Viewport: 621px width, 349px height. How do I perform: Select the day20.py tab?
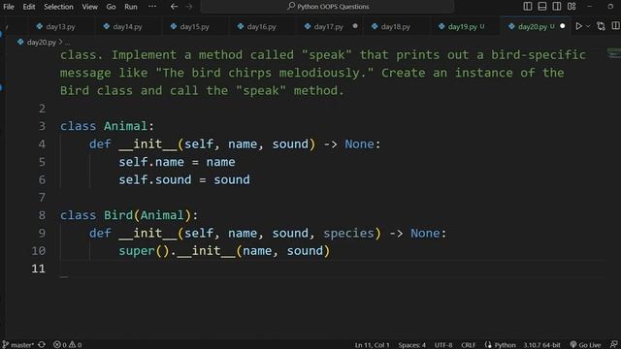tap(532, 26)
